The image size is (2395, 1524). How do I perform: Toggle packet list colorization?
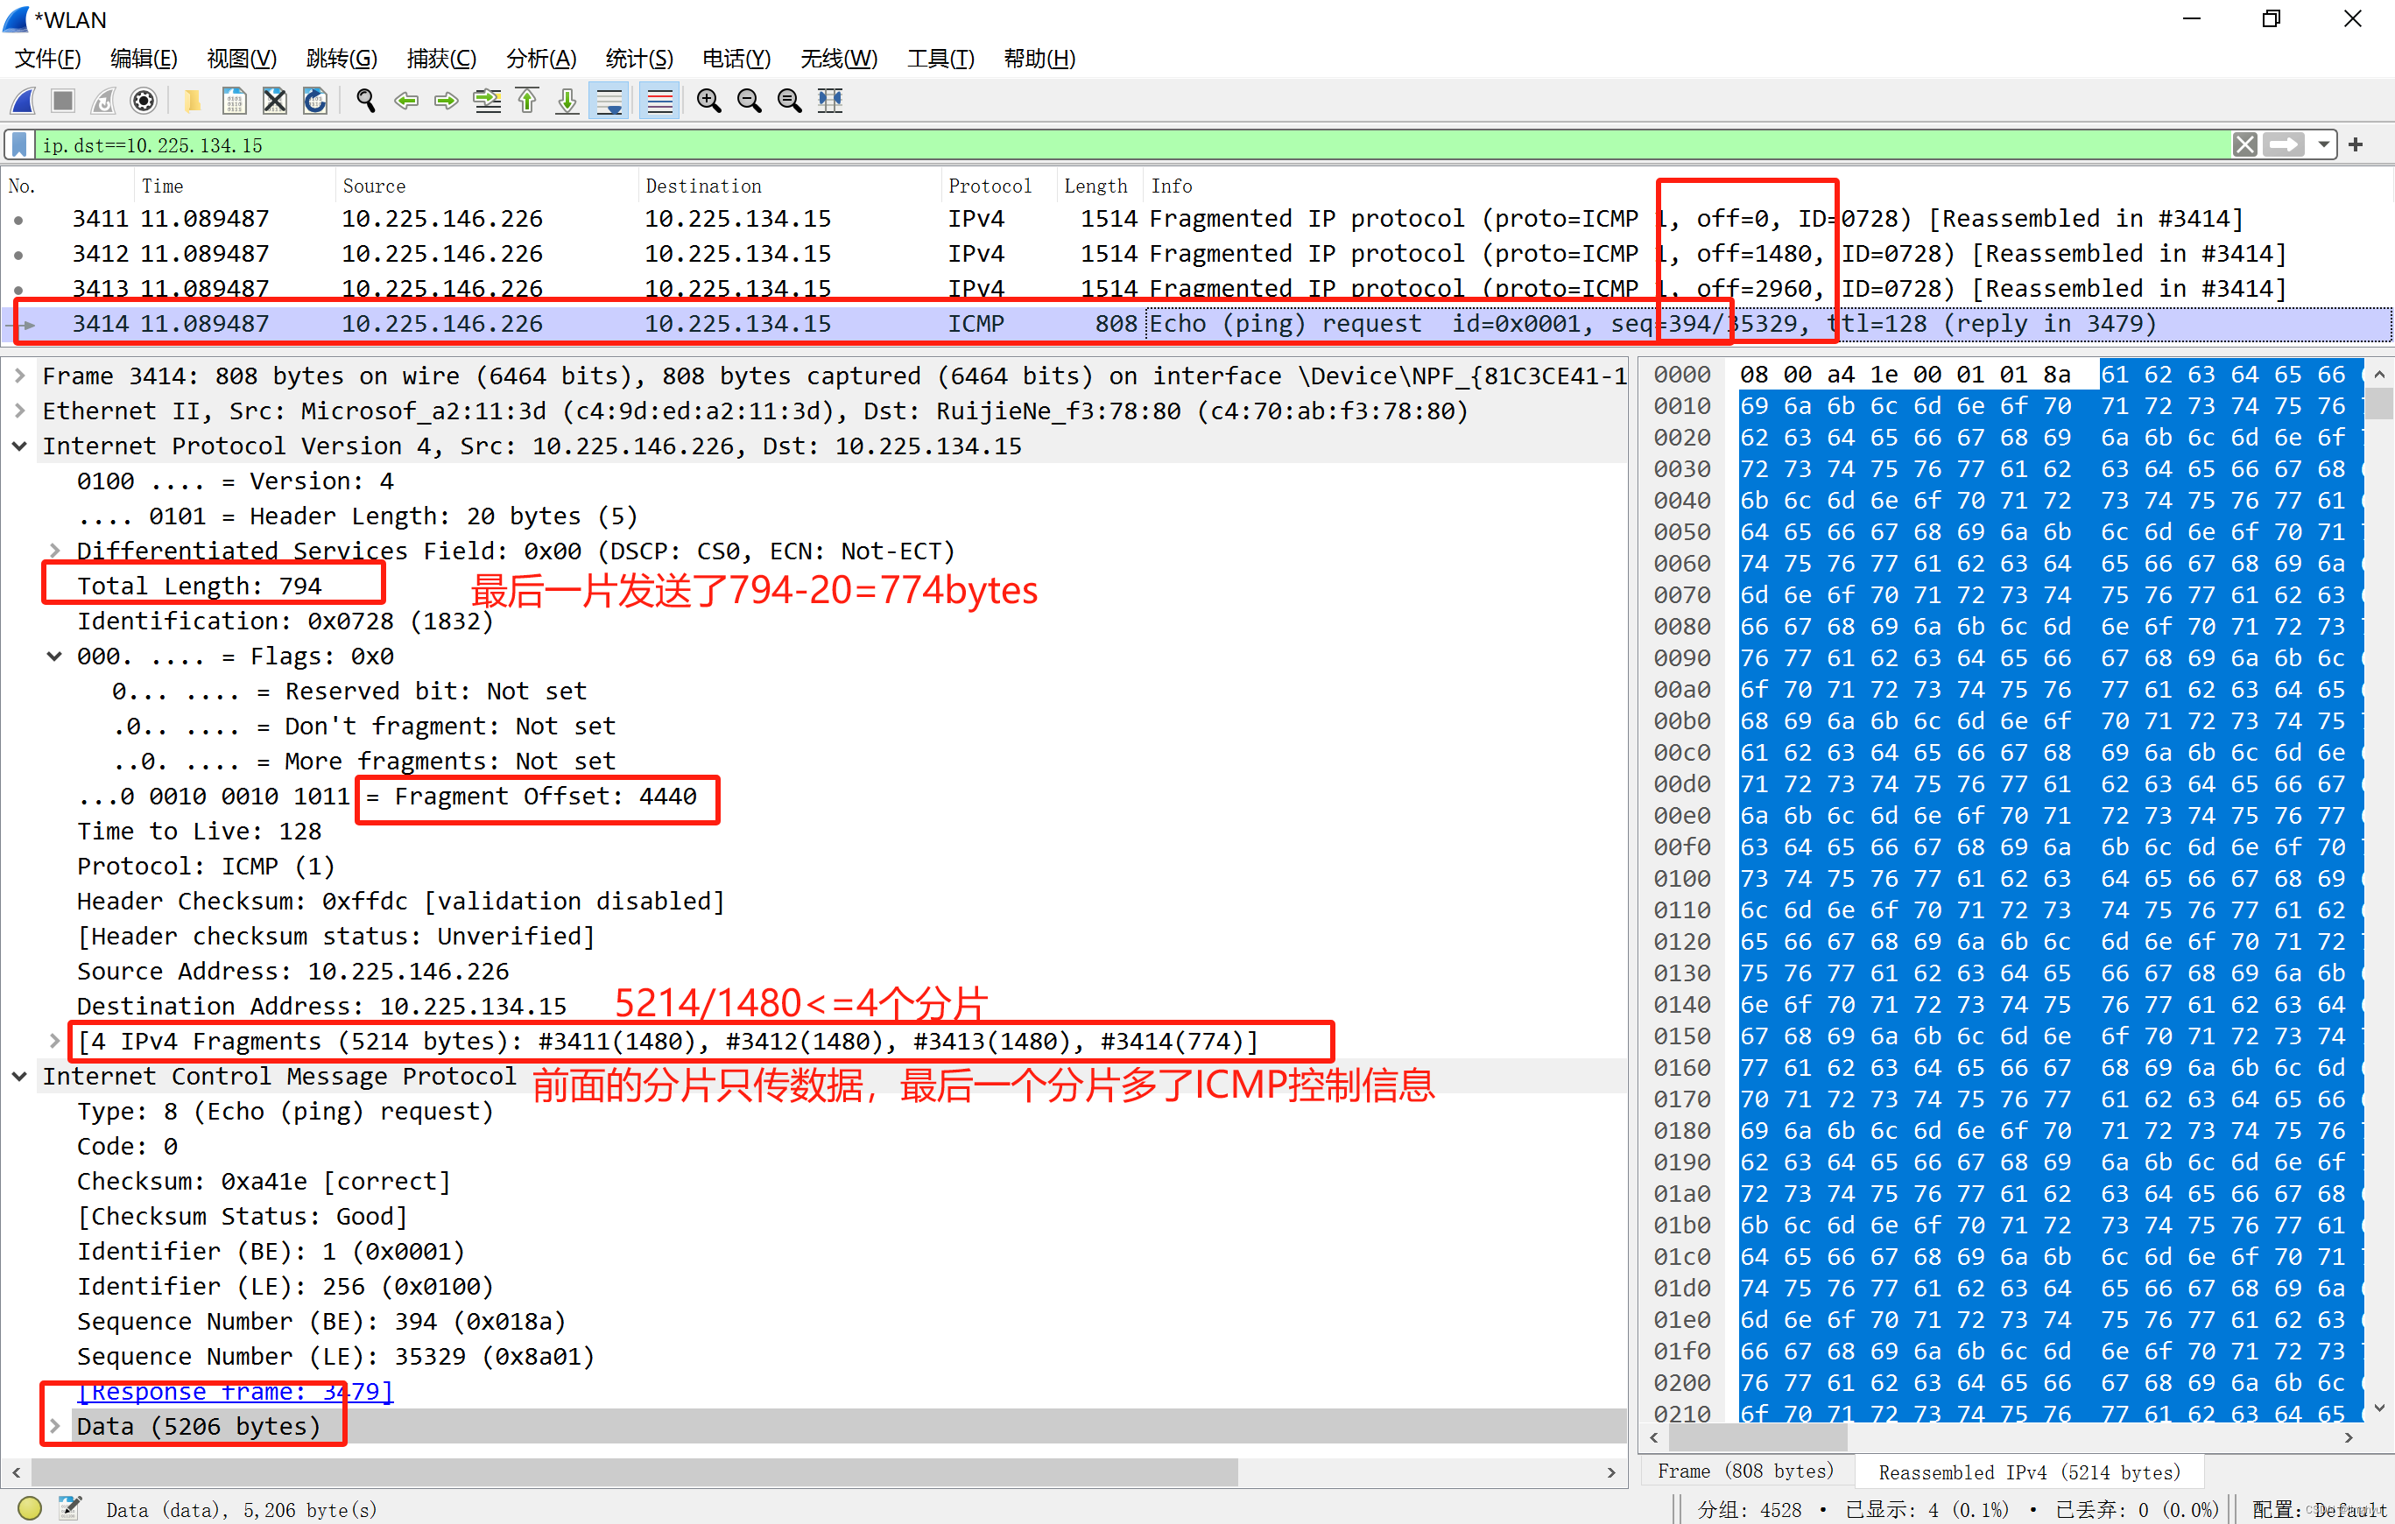tap(659, 101)
